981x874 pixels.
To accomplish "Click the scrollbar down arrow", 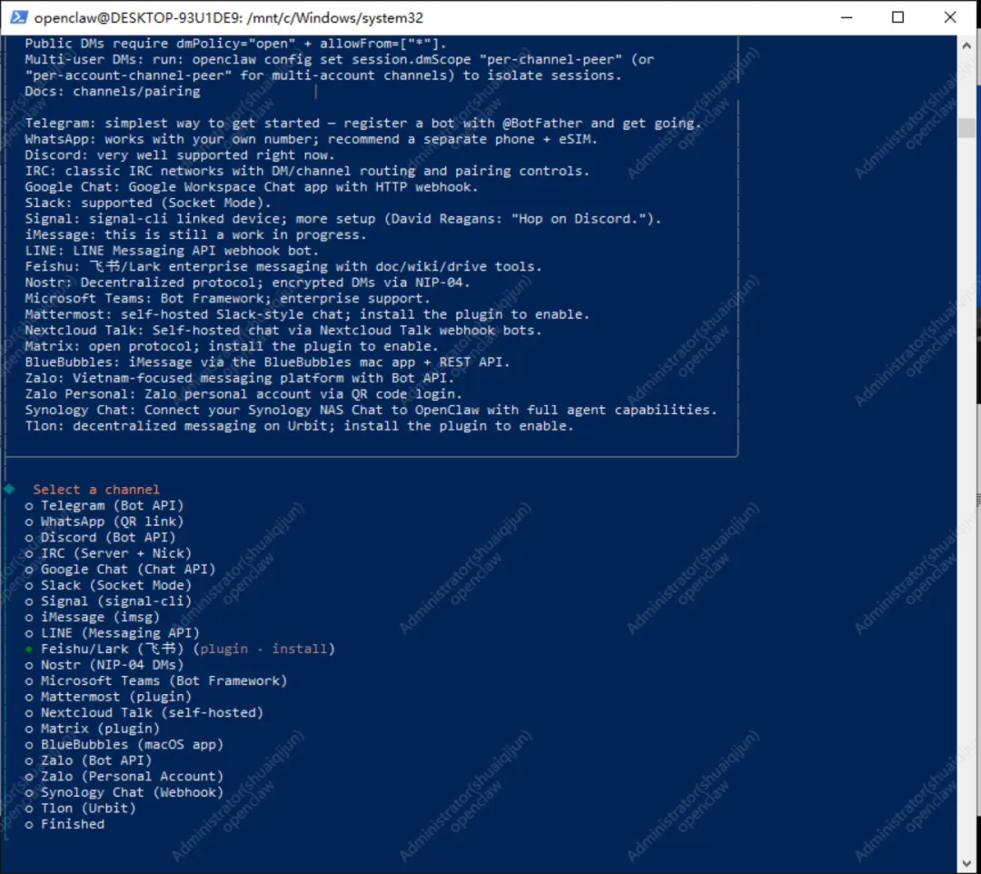I will coord(966,864).
